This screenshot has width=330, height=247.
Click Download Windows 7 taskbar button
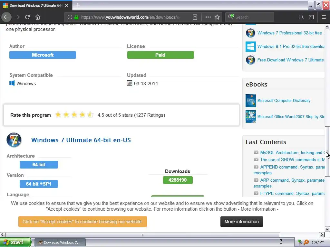60,242
